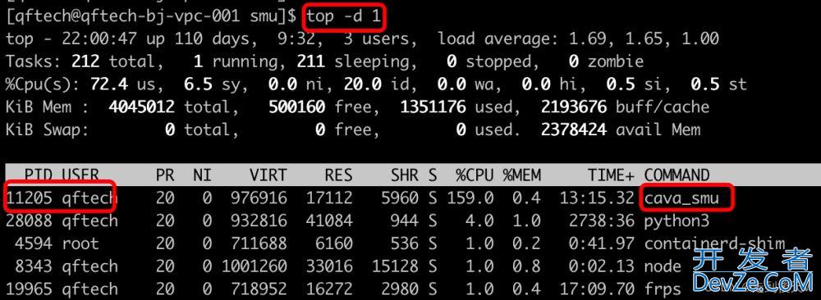Click '0 zombie' tasks value

pyautogui.click(x=606, y=62)
